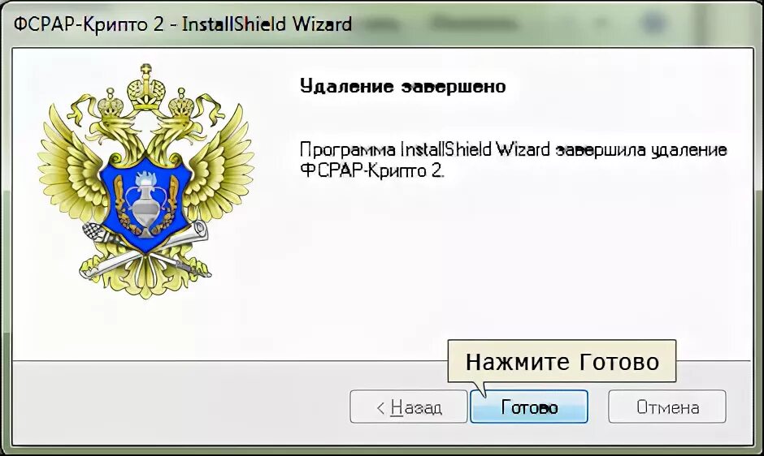Click the Отмена button

click(x=667, y=407)
